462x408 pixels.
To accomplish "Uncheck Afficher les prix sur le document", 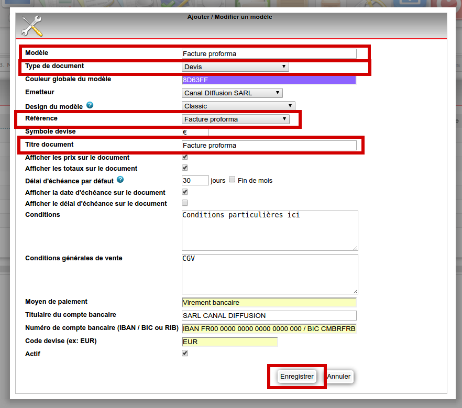I will tap(184, 156).
